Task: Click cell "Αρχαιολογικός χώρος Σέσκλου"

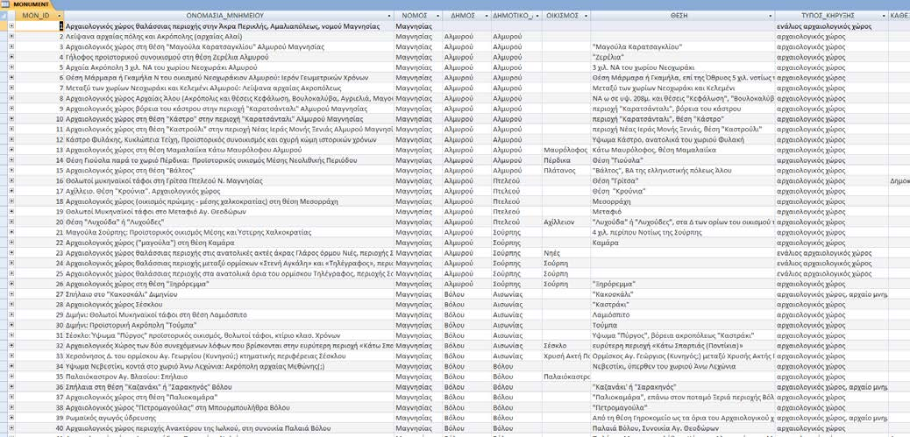Action: pos(229,304)
